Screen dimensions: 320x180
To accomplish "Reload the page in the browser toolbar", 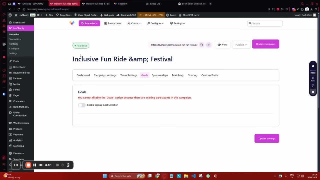I will click(x=18, y=9).
